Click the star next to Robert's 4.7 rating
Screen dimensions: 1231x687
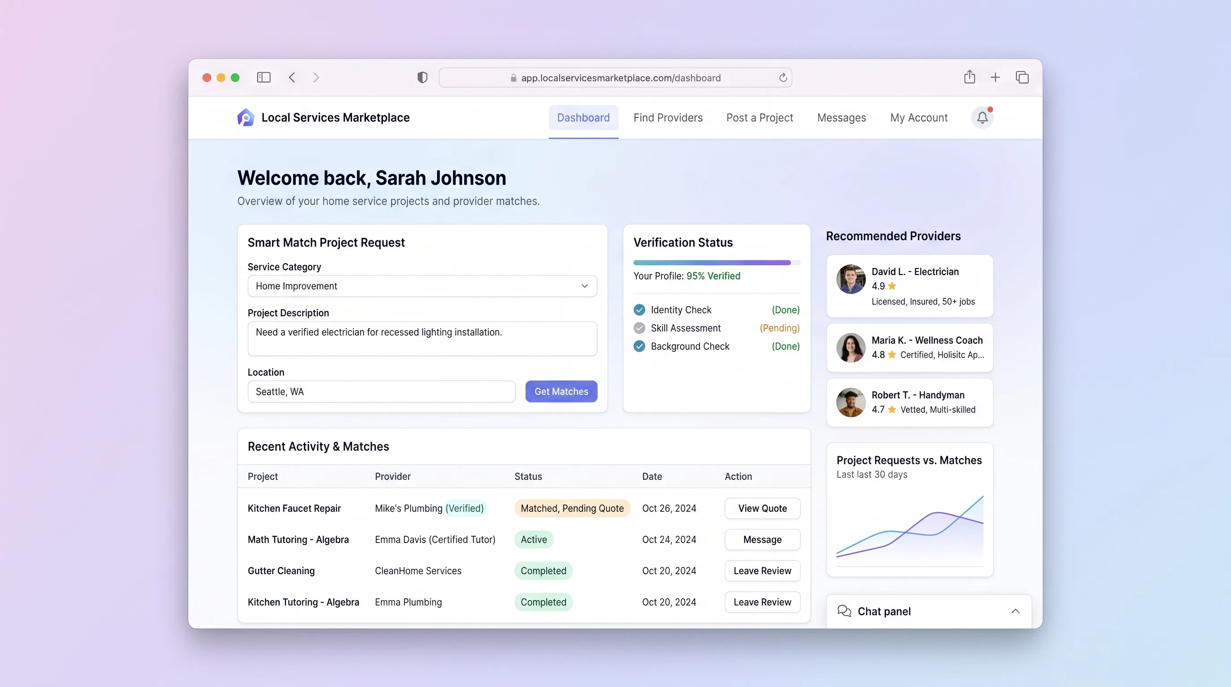891,409
